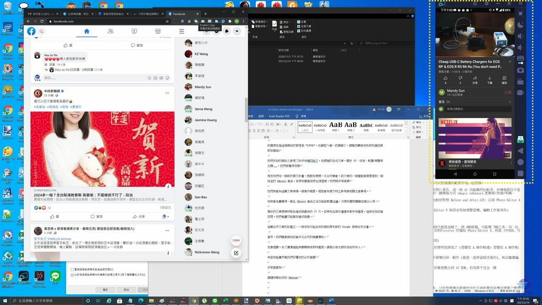542x305 pixels.
Task: Attach a photo to the comment
Action: pyautogui.click(x=155, y=78)
